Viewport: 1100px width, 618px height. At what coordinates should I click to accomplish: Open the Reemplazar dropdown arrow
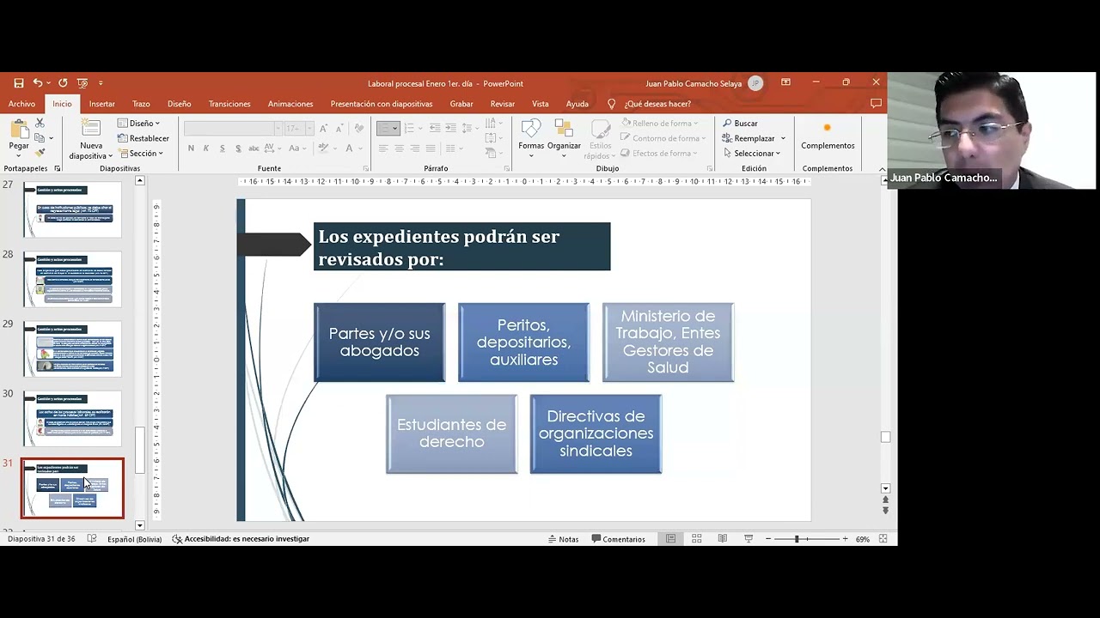[783, 138]
